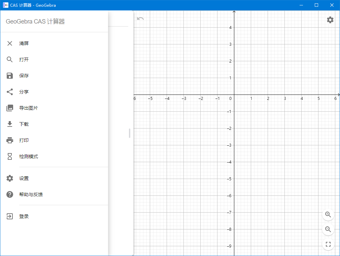Open the graphics view settings gear

coord(330,20)
